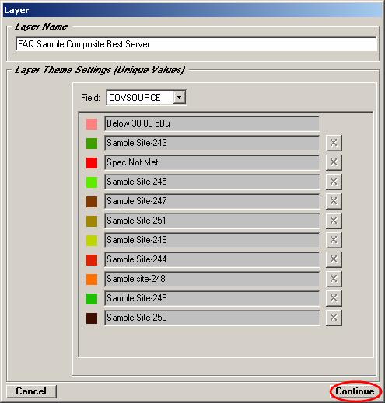
Task: Pick the red Spec Not Met color swatch
Action: (x=92, y=163)
